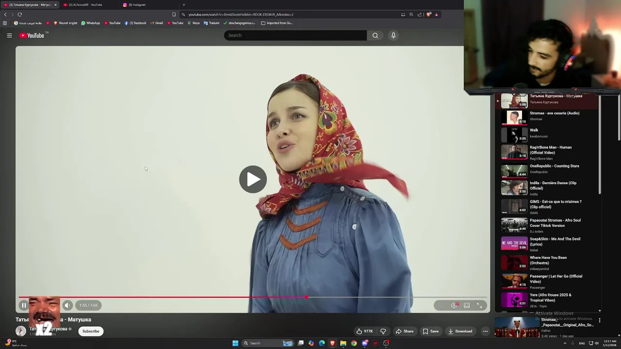The width and height of the screenshot is (621, 349).
Task: Toggle subtitles in the video player
Action: click(441, 305)
